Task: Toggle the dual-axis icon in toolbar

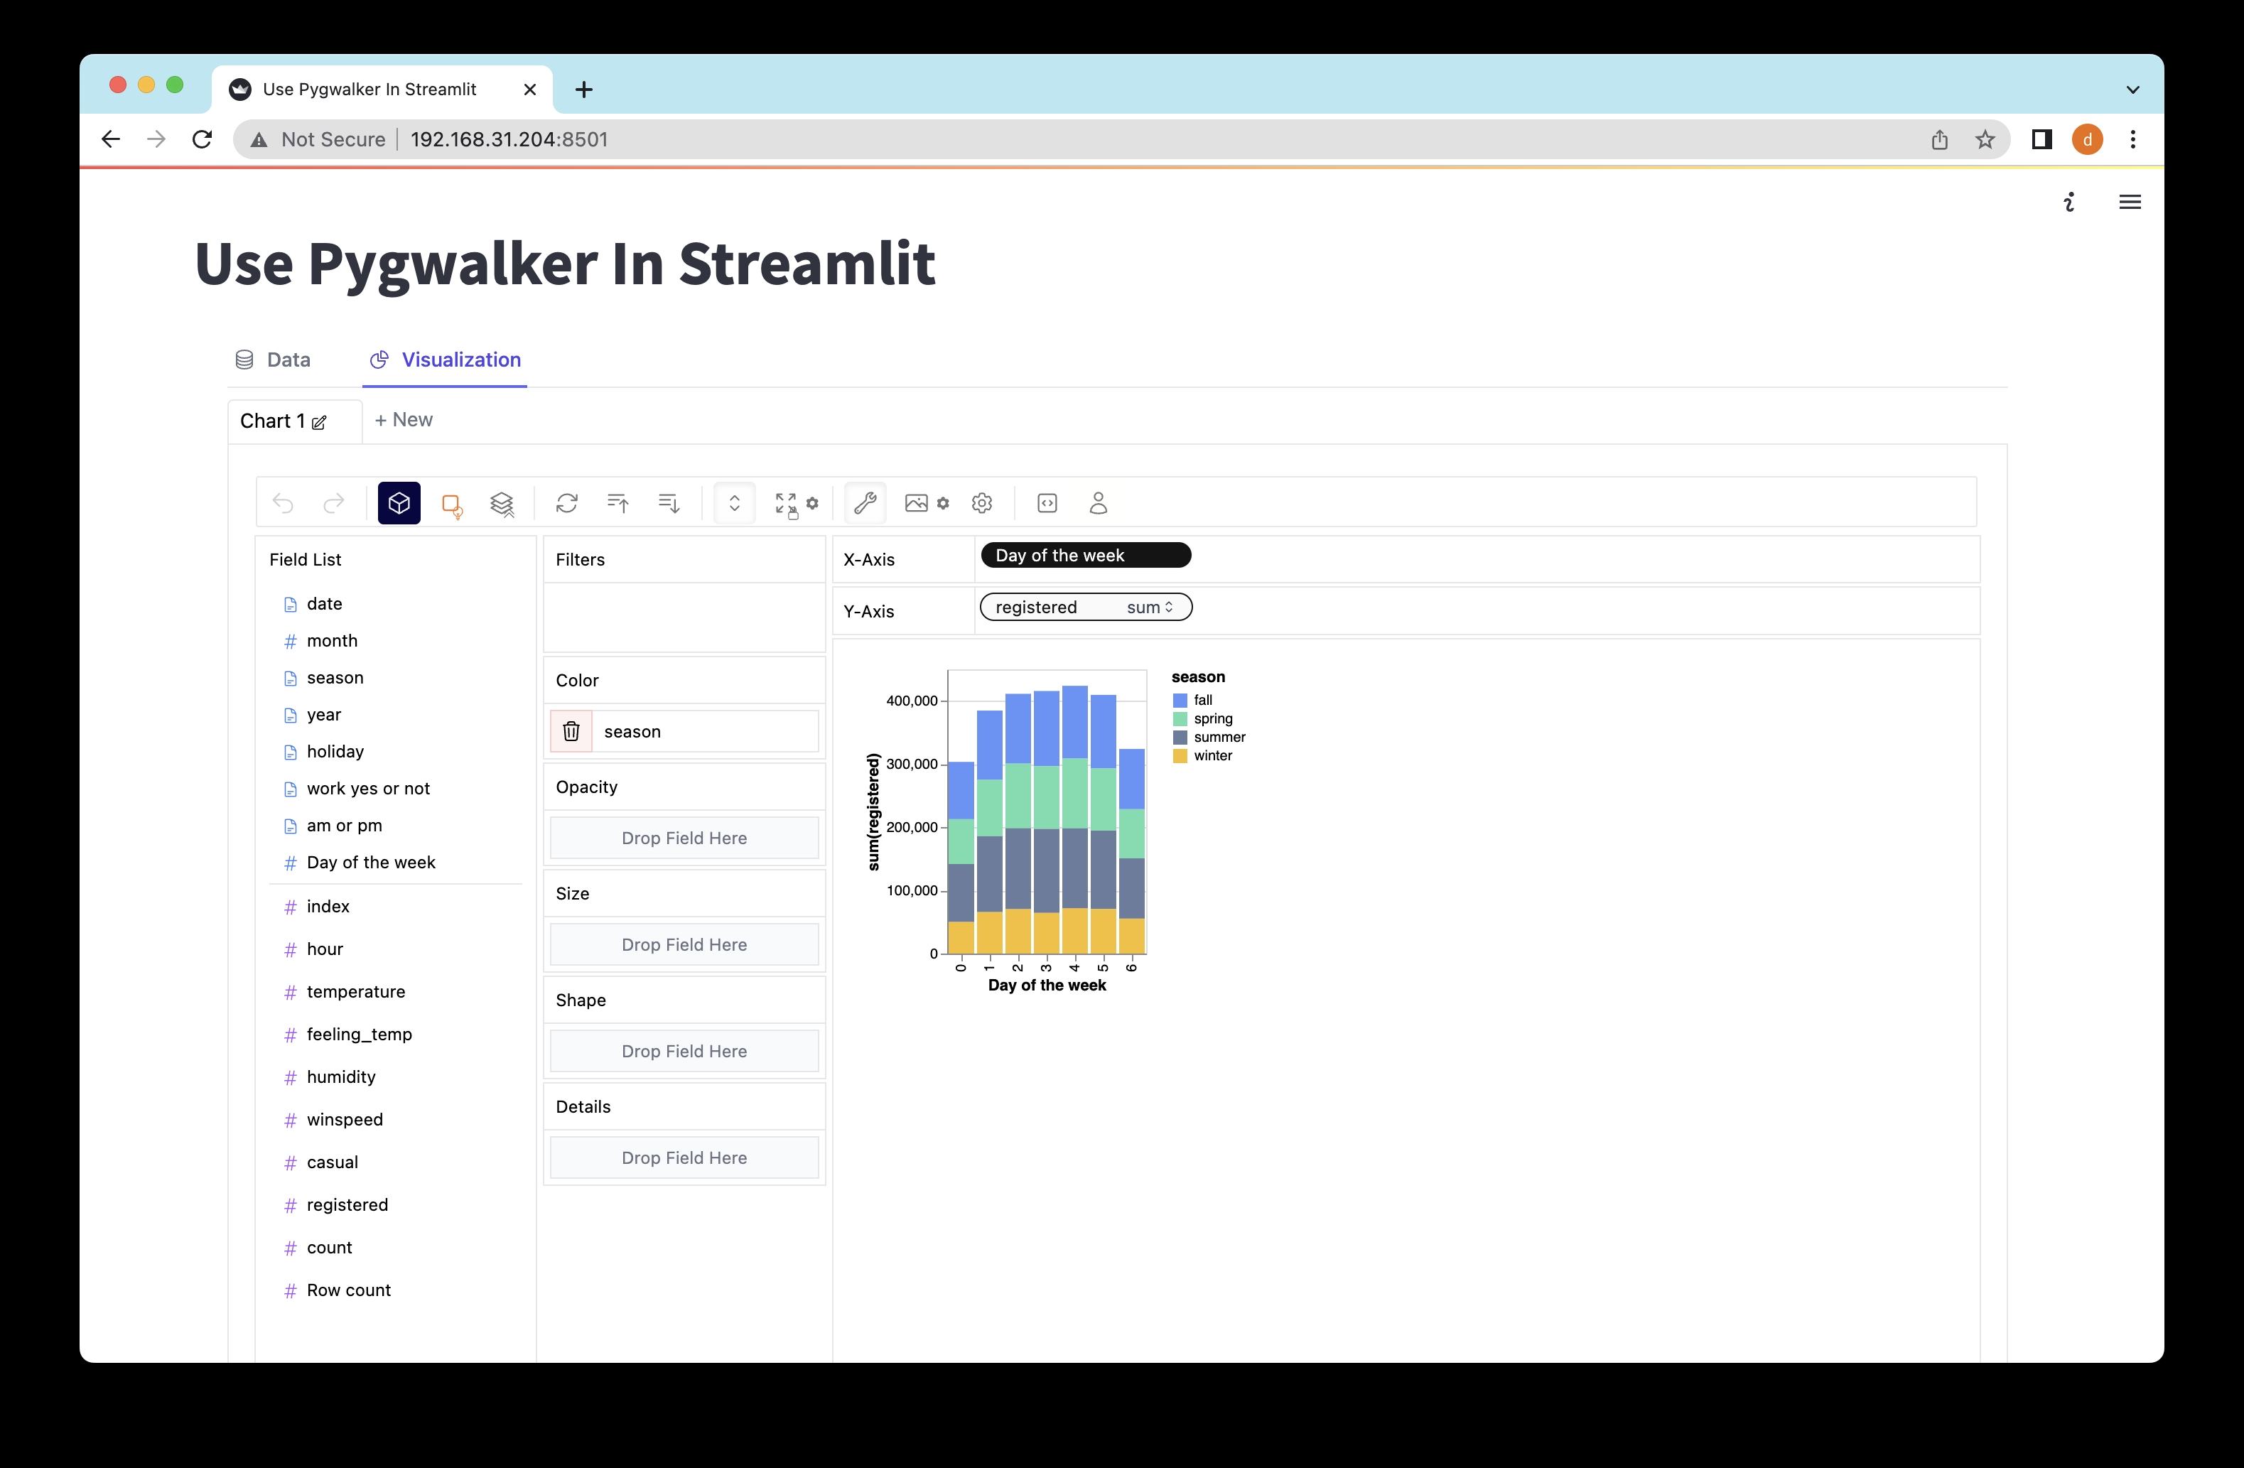Action: tap(734, 503)
